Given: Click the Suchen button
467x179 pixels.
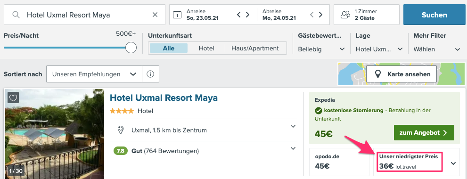Looking at the screenshot, I should pos(434,15).
